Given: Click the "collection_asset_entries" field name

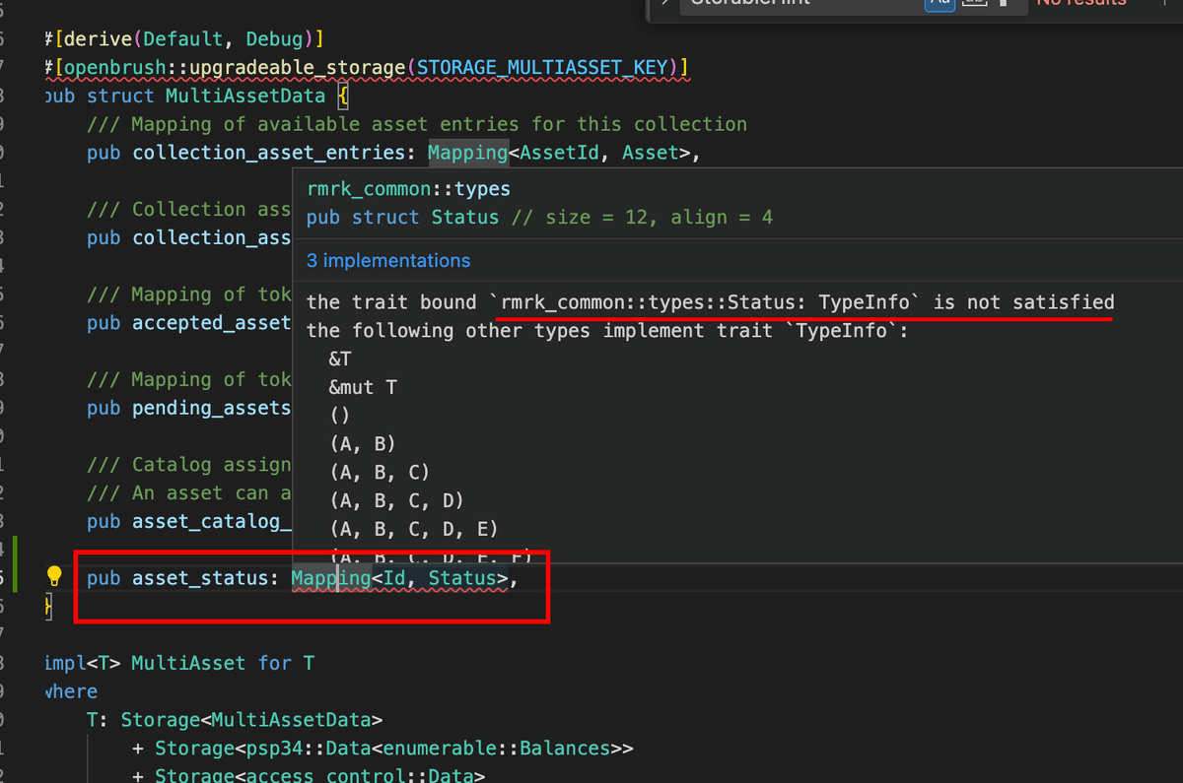Looking at the screenshot, I should coord(268,154).
